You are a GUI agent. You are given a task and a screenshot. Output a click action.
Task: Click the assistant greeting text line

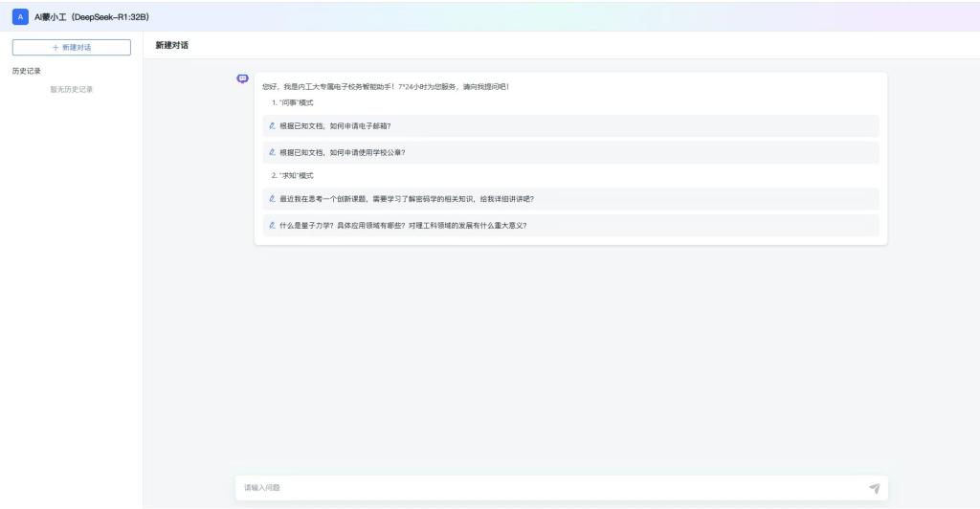(386, 87)
